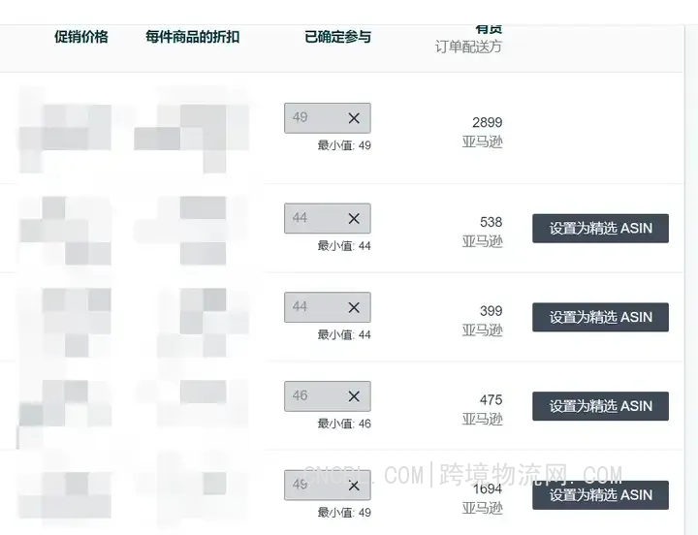Click the 已确定参与 column header
The height and width of the screenshot is (535, 698).
pyautogui.click(x=338, y=37)
